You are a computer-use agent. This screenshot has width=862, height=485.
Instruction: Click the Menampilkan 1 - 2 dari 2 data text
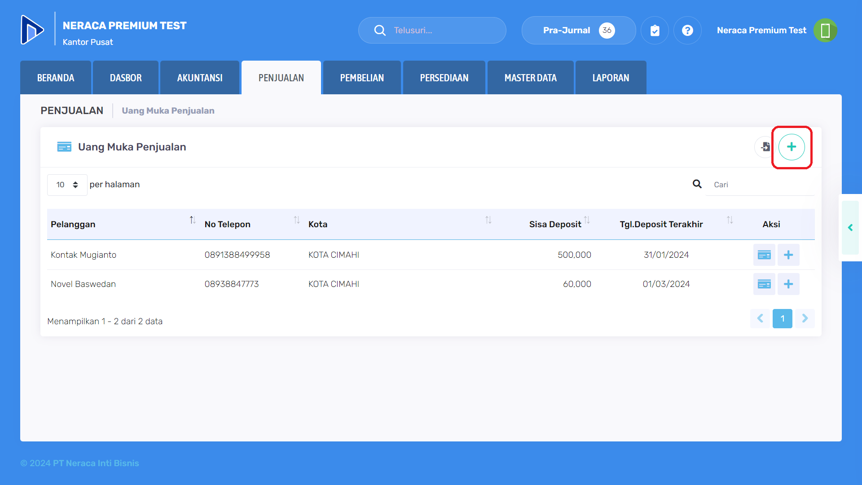[x=105, y=321]
